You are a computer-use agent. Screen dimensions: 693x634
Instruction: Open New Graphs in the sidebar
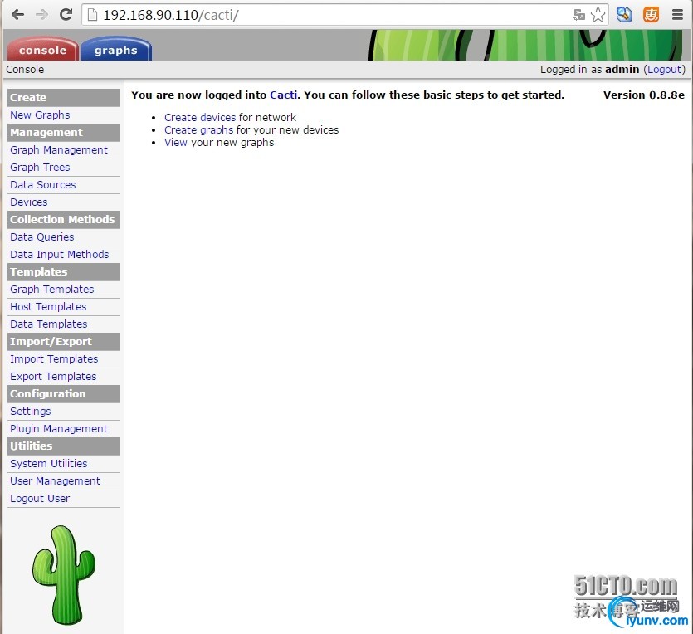coord(40,115)
